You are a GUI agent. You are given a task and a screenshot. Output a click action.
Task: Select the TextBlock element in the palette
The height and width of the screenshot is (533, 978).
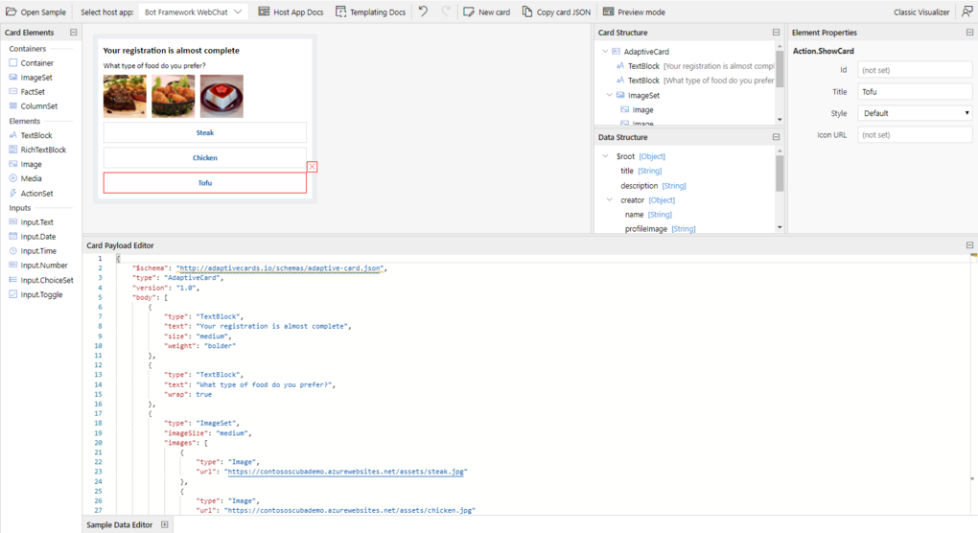[31, 135]
